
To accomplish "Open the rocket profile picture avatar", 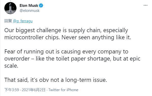I will pyautogui.click(x=10, y=8).
